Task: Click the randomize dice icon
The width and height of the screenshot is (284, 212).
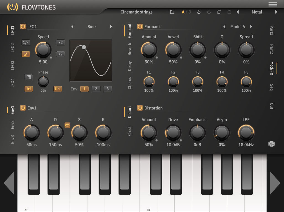Action: click(271, 144)
